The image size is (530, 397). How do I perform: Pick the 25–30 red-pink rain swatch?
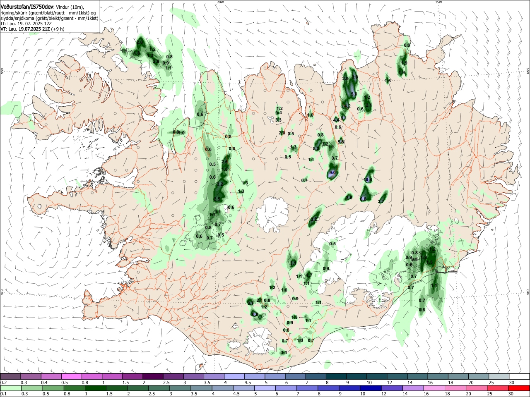point(498,388)
